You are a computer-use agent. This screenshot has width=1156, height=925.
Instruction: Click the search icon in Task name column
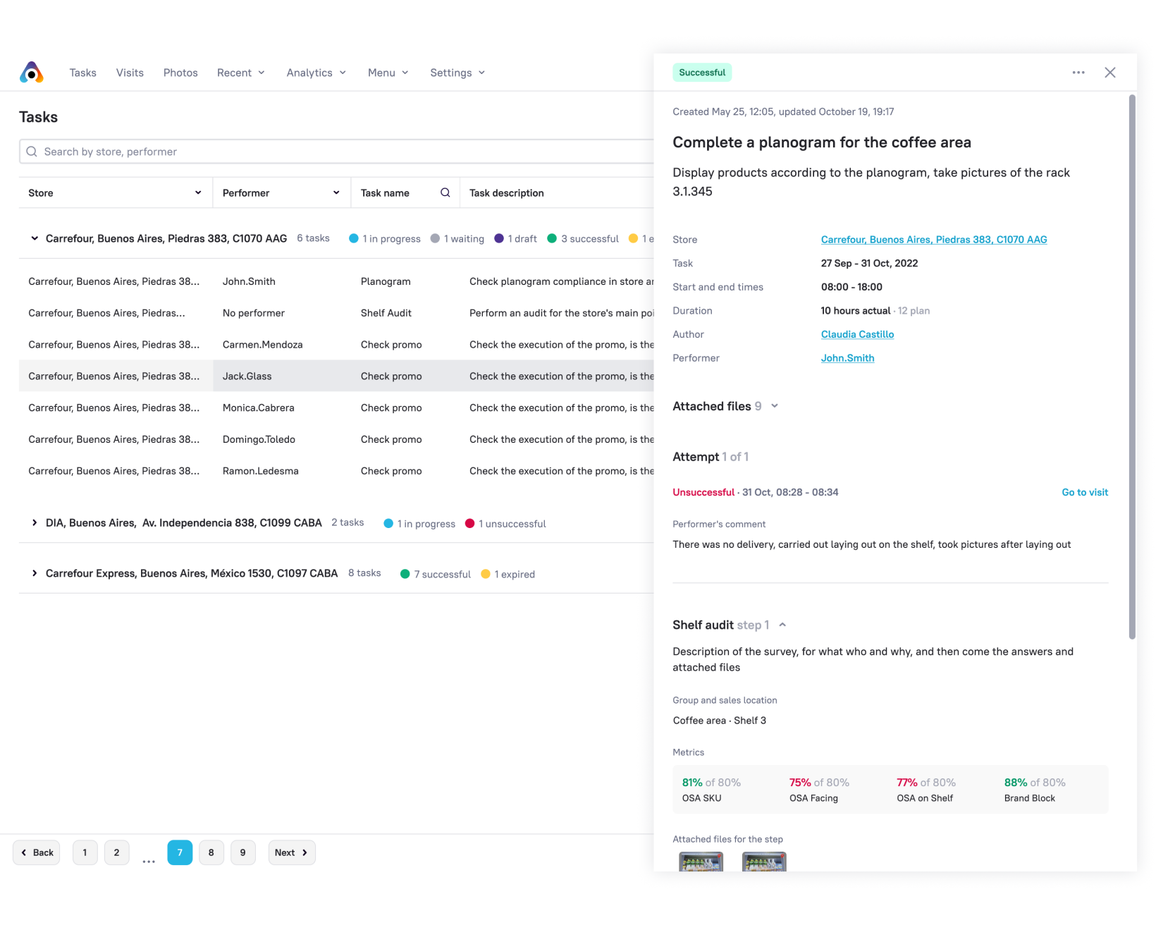point(445,192)
